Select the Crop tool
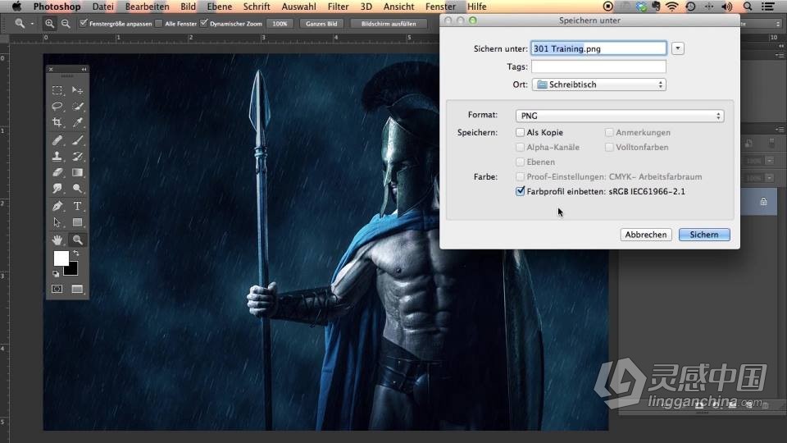 pyautogui.click(x=57, y=122)
